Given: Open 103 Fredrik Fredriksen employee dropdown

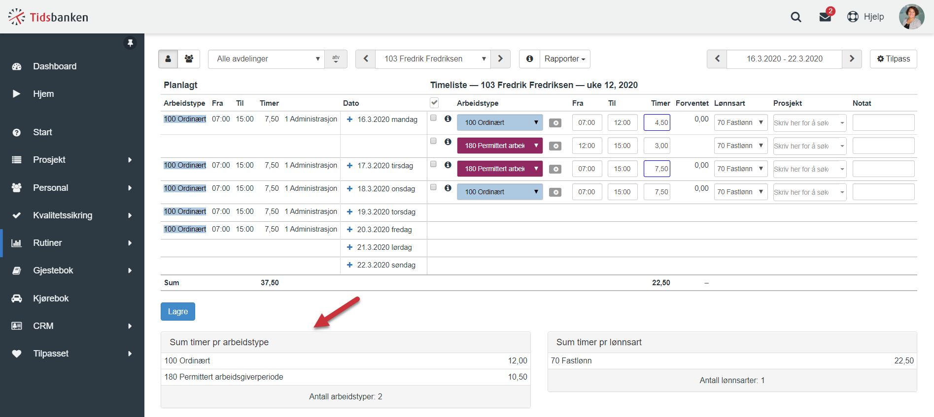Looking at the screenshot, I should tap(433, 59).
